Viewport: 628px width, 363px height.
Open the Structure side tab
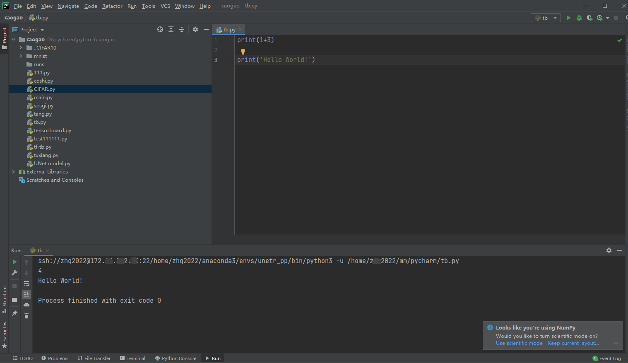point(4,299)
